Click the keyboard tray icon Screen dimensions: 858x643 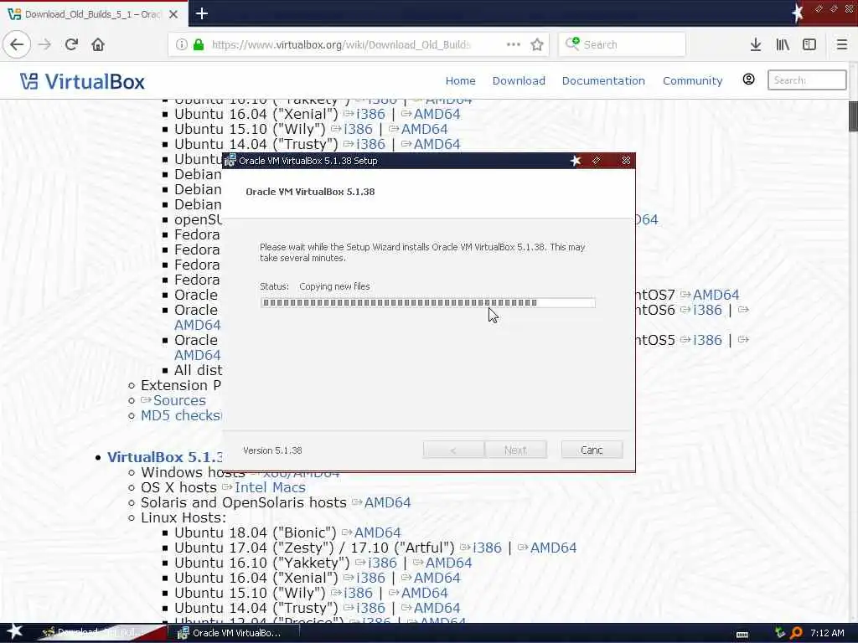pyautogui.click(x=742, y=634)
